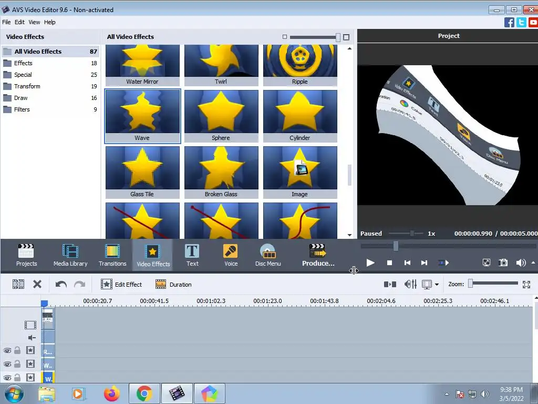Open the Text section
The width and height of the screenshot is (538, 404).
(x=192, y=255)
